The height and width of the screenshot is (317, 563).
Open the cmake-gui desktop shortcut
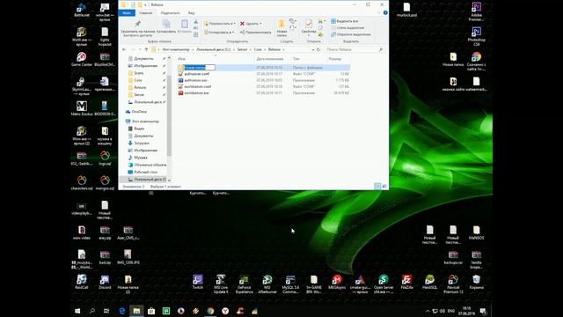(360, 284)
